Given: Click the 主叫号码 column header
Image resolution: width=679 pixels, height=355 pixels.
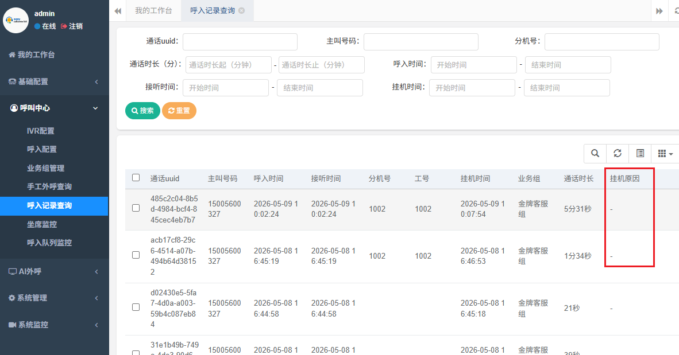Looking at the screenshot, I should 222,178.
